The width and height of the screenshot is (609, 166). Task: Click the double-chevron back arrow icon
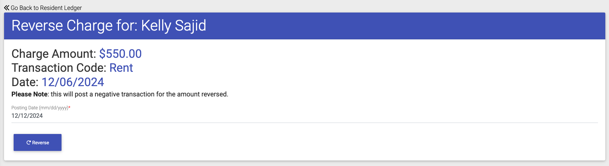coord(7,8)
